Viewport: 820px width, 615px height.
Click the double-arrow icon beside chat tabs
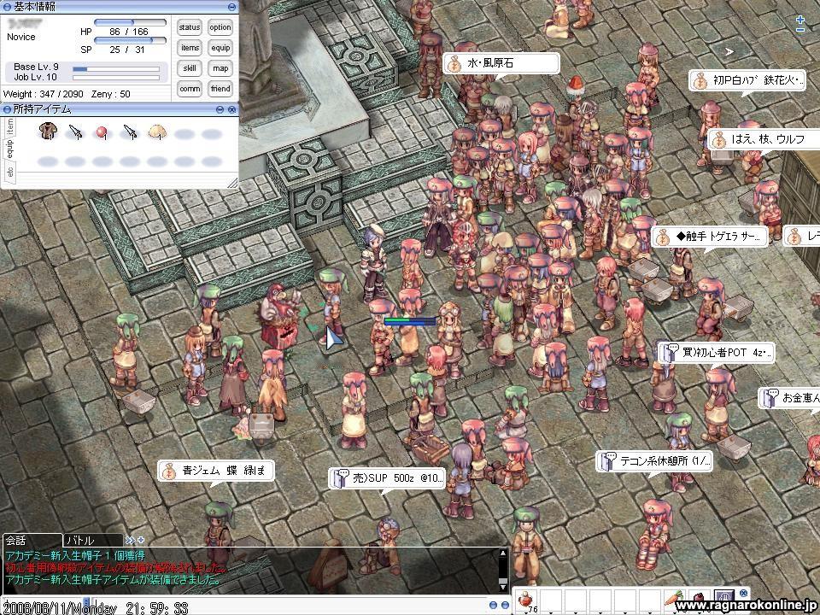coord(130,540)
